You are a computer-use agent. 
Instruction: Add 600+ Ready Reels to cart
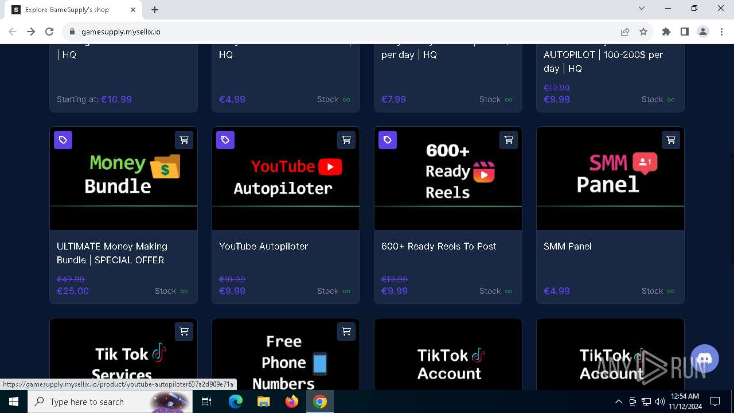click(509, 140)
